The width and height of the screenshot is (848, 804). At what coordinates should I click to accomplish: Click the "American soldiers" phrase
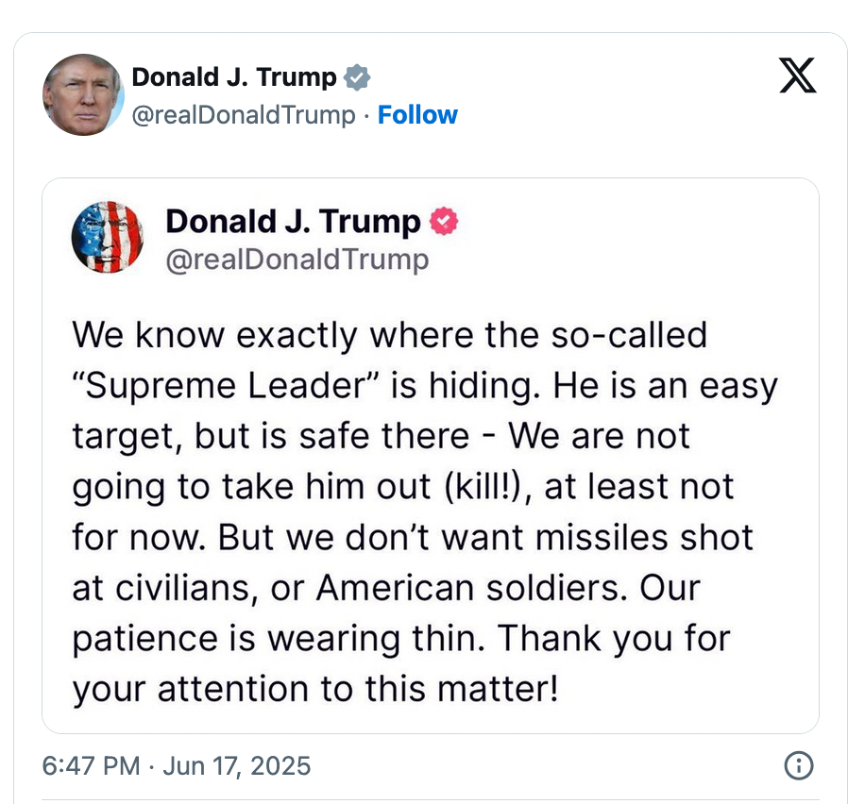469,588
